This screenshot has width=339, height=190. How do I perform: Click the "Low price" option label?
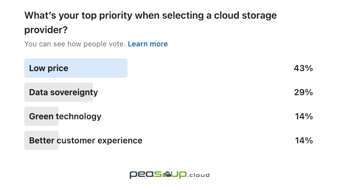coord(49,68)
